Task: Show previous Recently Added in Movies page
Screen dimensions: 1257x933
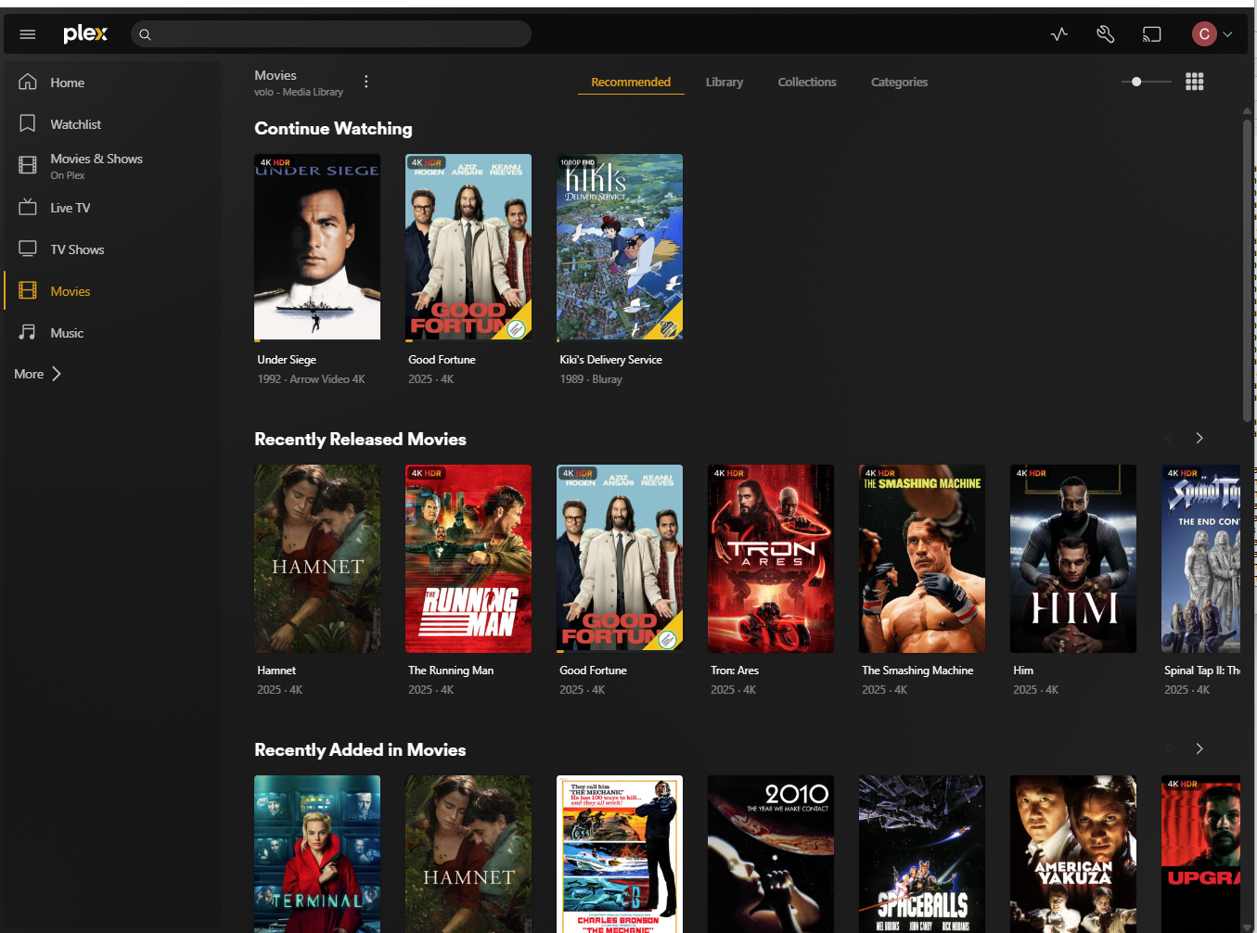Action: (1168, 748)
